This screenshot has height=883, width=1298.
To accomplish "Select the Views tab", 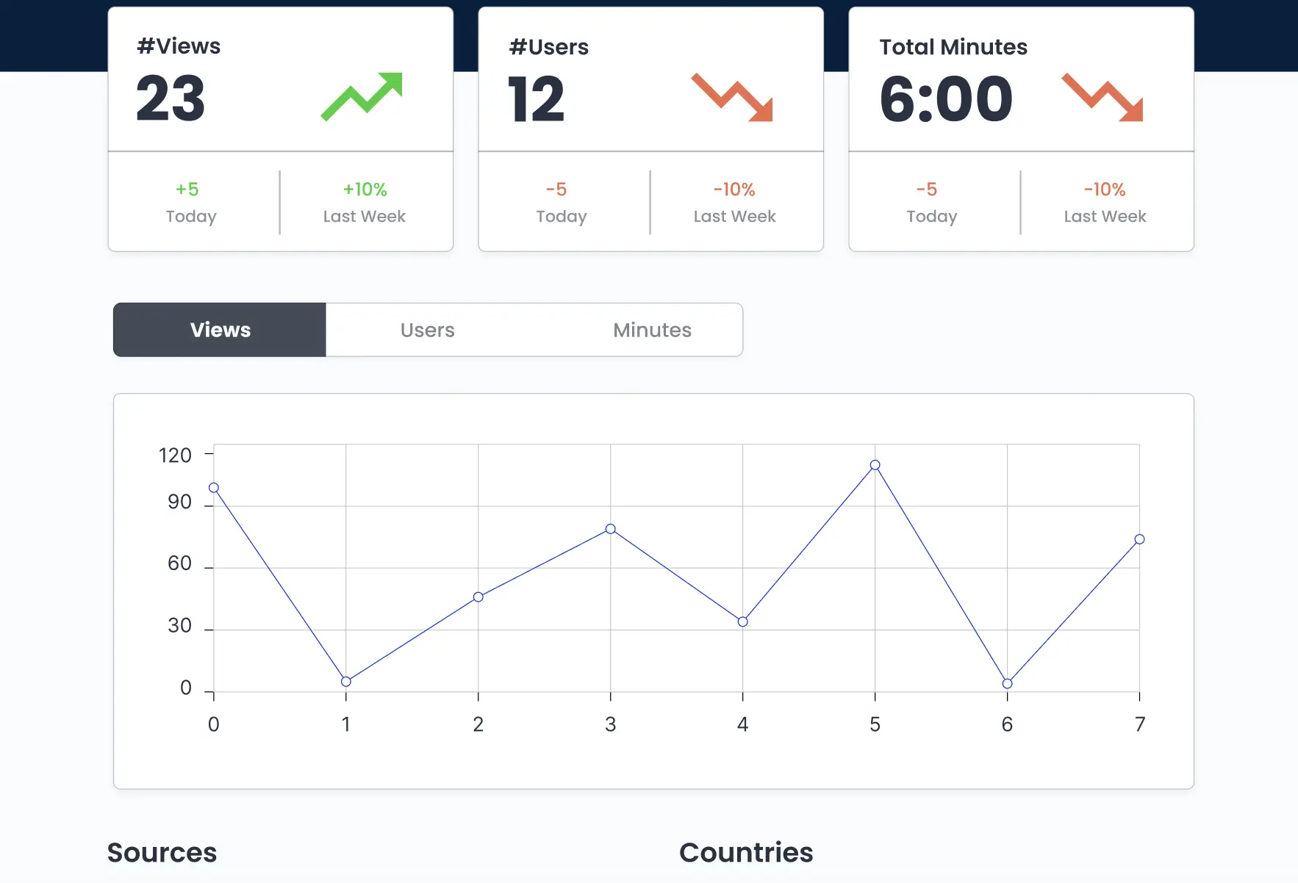I will point(220,330).
